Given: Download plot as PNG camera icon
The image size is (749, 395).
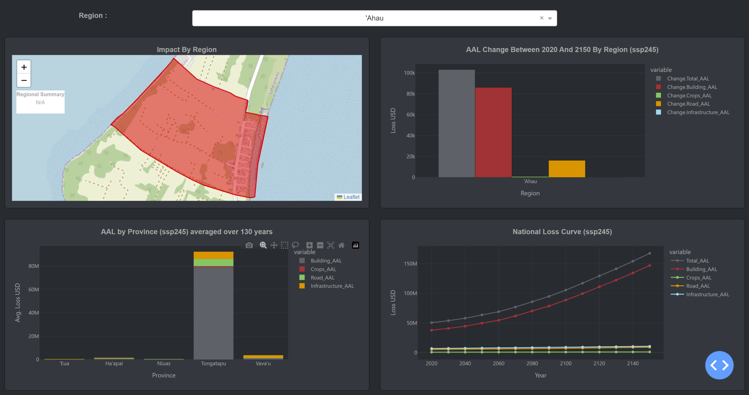Looking at the screenshot, I should pos(249,245).
